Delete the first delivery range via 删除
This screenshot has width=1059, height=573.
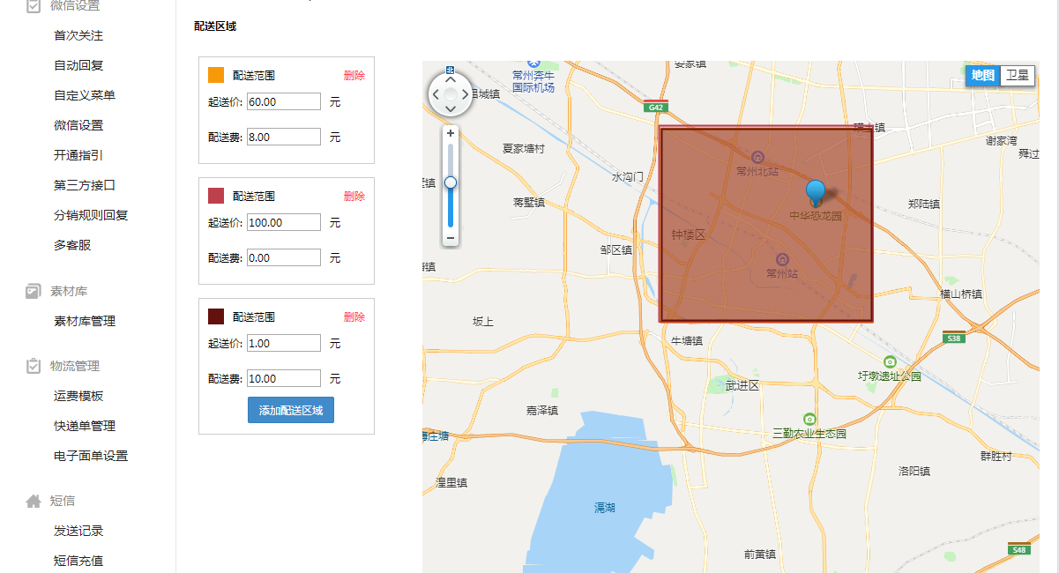(x=354, y=76)
